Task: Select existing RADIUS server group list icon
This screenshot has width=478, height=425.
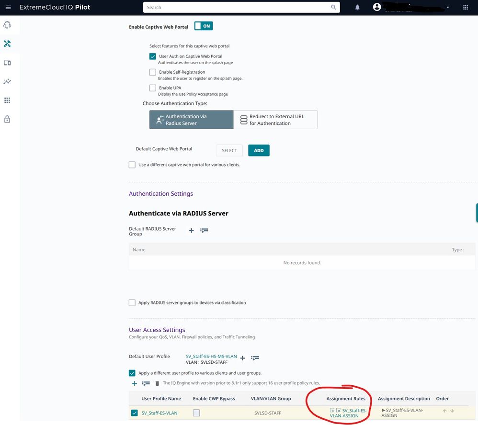Action: click(204, 231)
